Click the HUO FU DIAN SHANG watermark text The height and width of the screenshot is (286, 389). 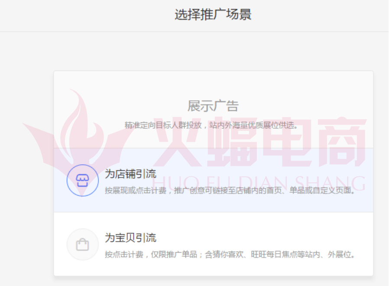[259, 183]
